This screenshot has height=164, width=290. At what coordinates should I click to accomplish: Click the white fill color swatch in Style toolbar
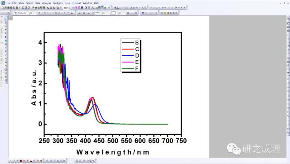(x=113, y=13)
